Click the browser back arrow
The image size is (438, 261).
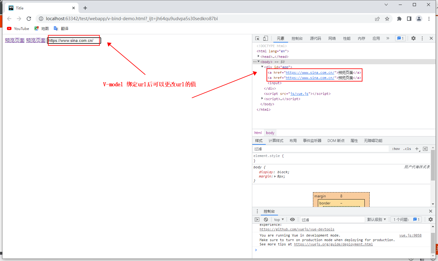click(9, 19)
